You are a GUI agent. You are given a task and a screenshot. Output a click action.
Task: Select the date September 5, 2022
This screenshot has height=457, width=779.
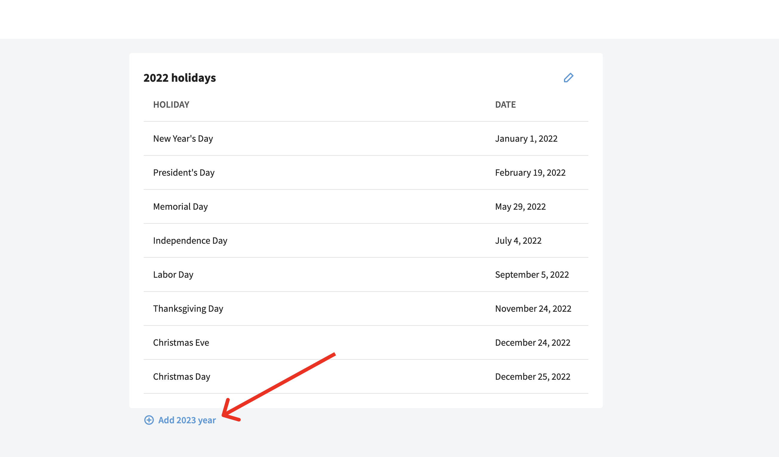(532, 274)
